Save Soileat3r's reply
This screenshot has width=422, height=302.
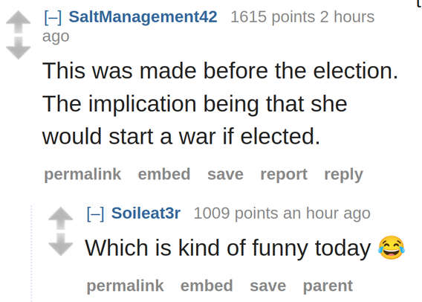pos(267,286)
